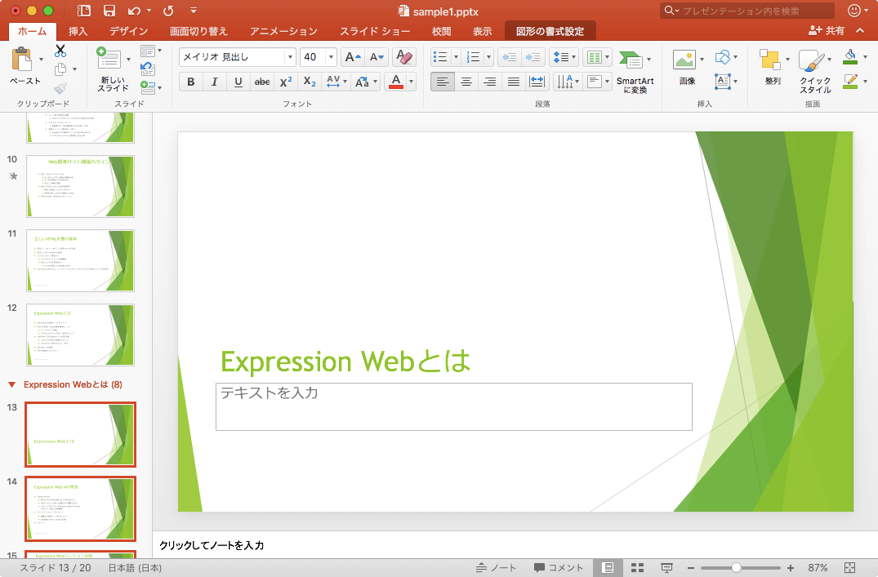Fit slide to window icon in status bar
The width and height of the screenshot is (878, 577).
coord(849,567)
